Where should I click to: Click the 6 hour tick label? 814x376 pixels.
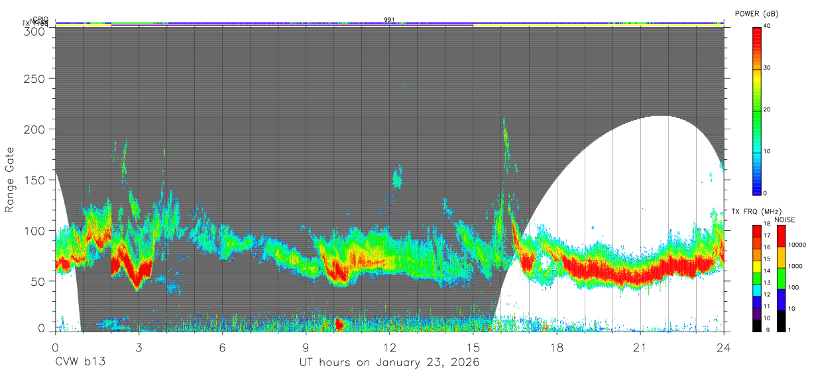222,347
